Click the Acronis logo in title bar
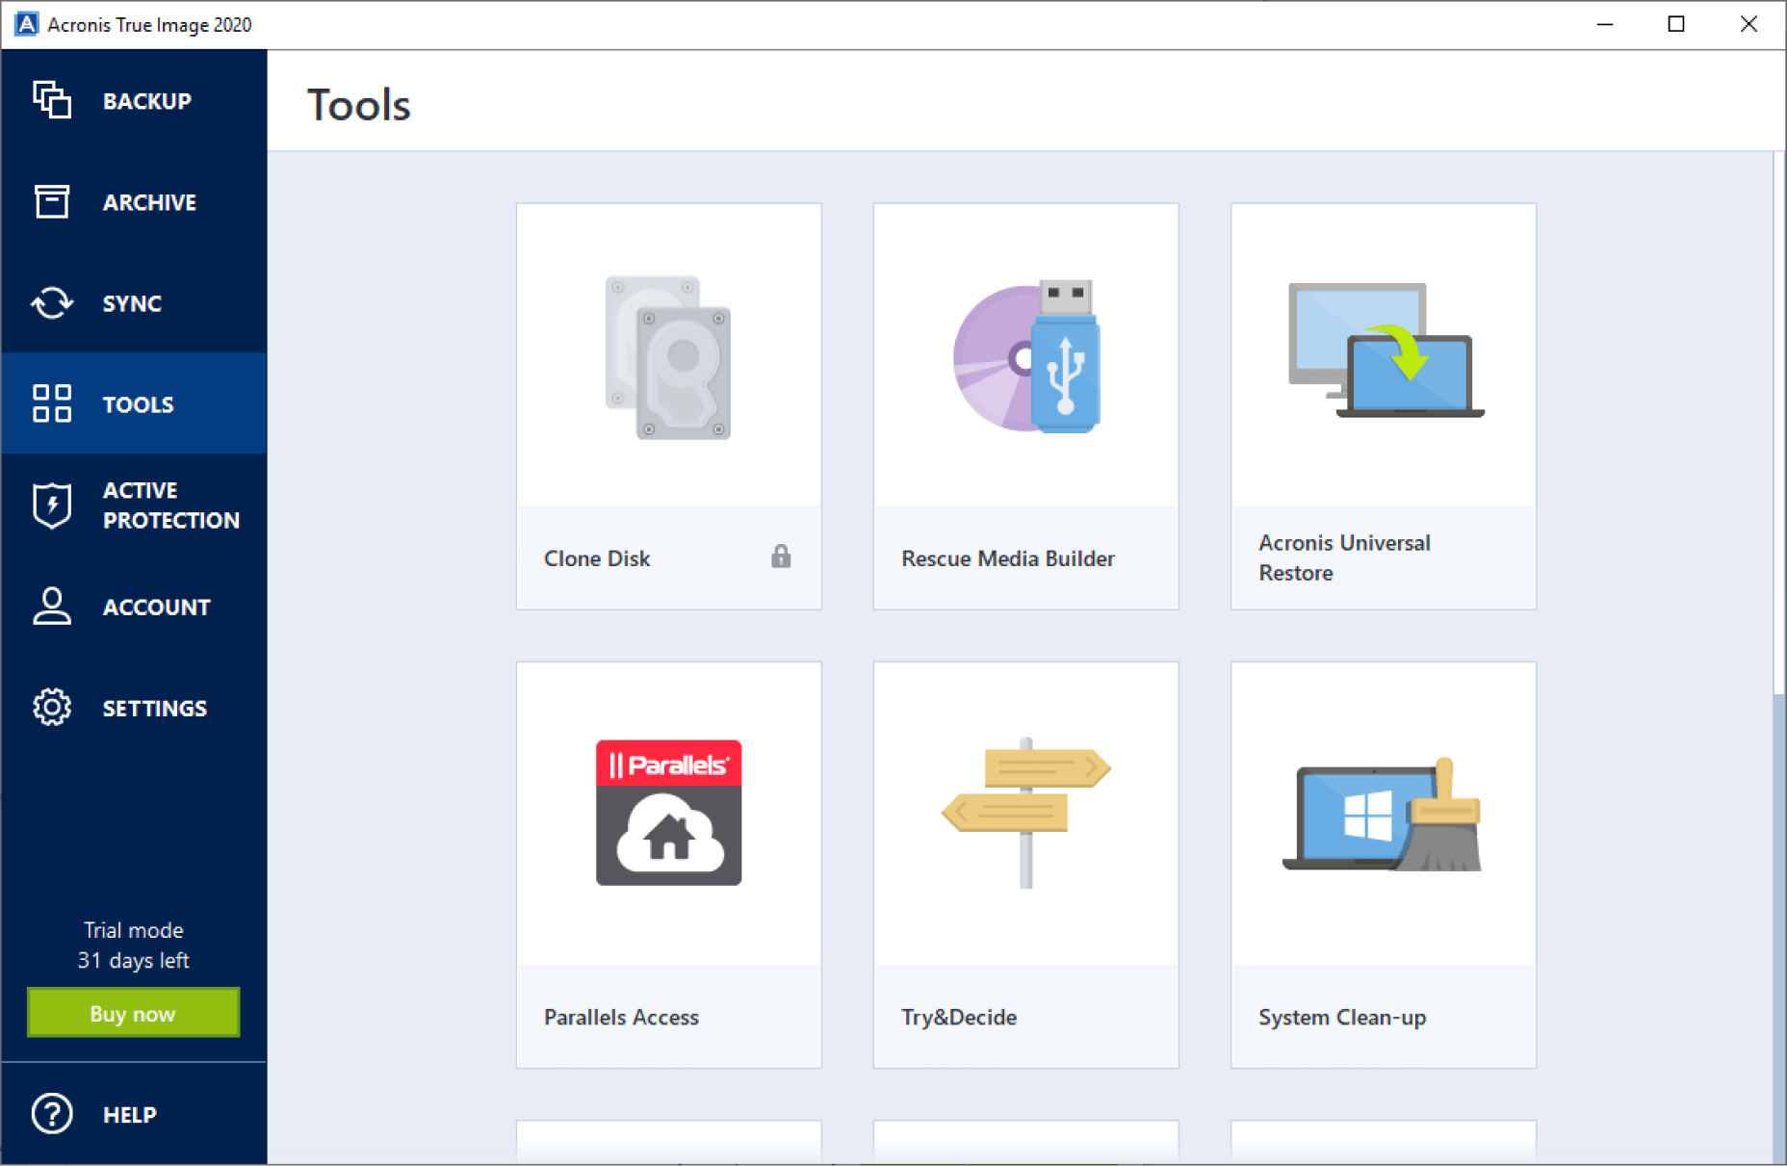The image size is (1787, 1166). coord(26,24)
